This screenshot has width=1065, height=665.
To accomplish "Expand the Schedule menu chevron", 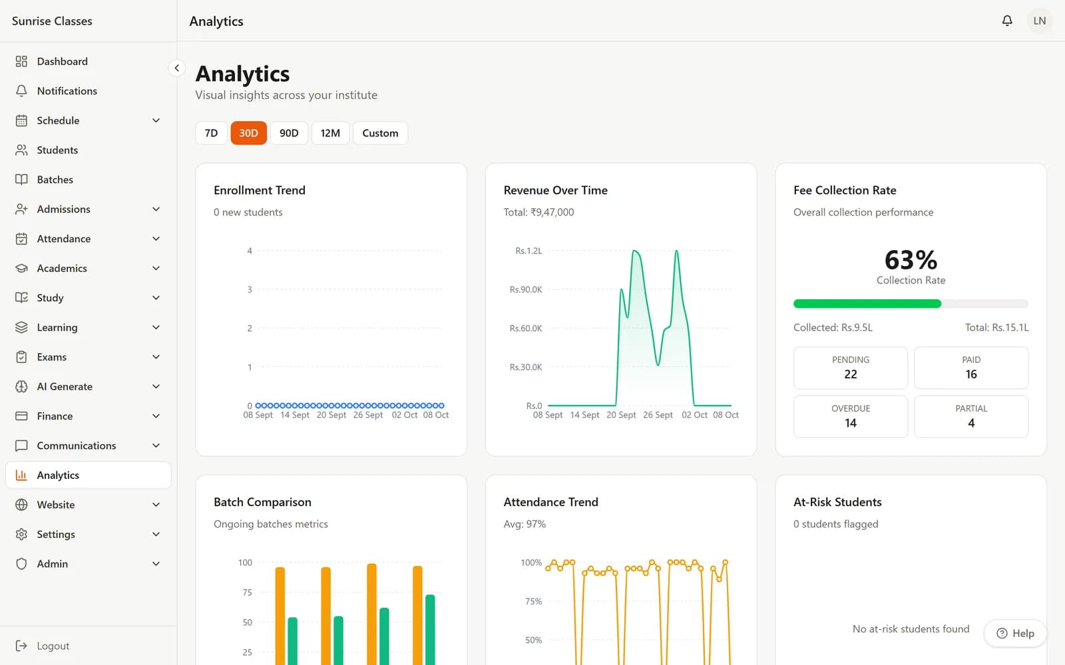I will tap(156, 120).
